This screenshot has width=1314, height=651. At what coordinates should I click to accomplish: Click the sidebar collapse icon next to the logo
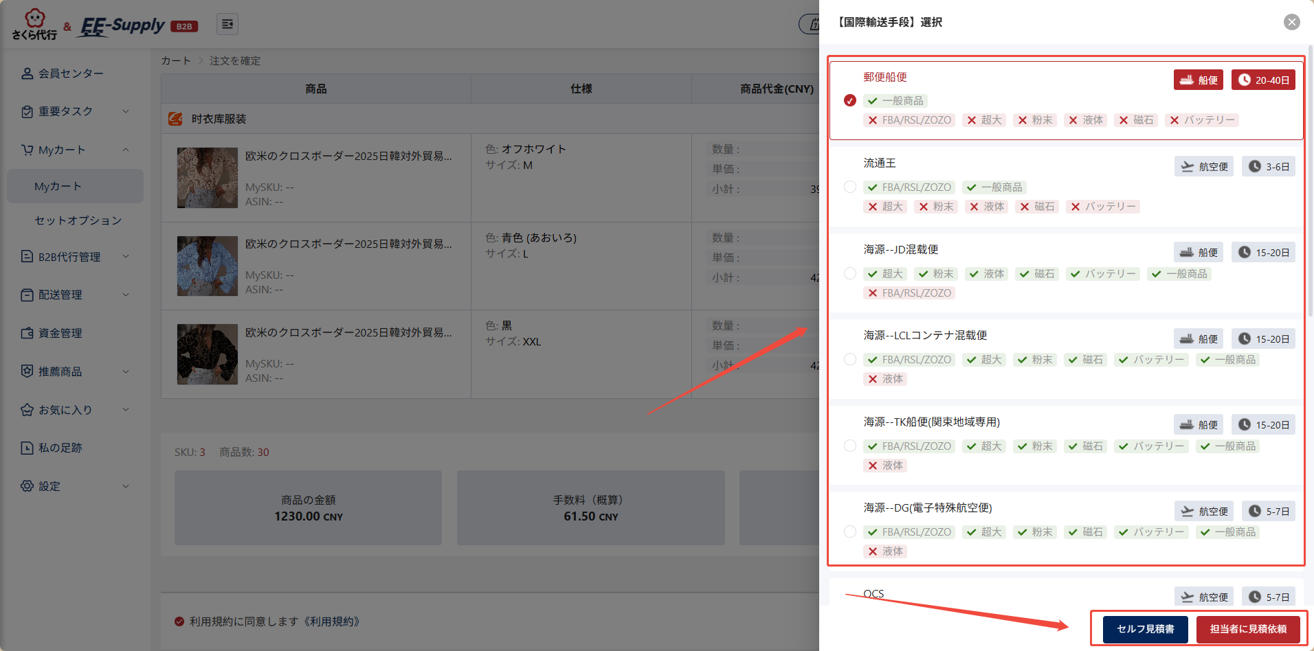227,23
